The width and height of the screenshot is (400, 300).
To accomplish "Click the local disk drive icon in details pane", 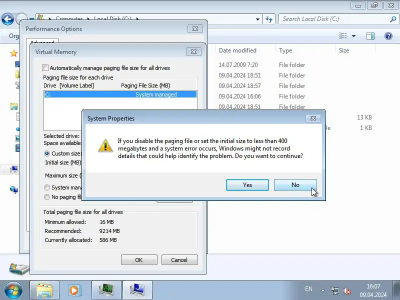I will (18, 268).
